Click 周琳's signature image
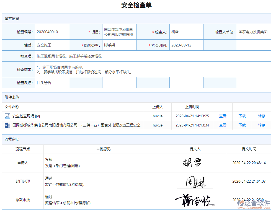273x212 pixels. [195, 181]
